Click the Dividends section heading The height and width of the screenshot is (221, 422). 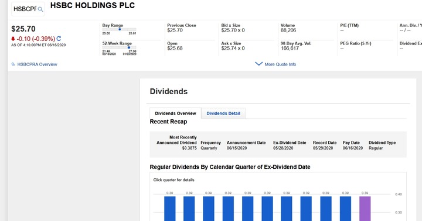(x=169, y=91)
